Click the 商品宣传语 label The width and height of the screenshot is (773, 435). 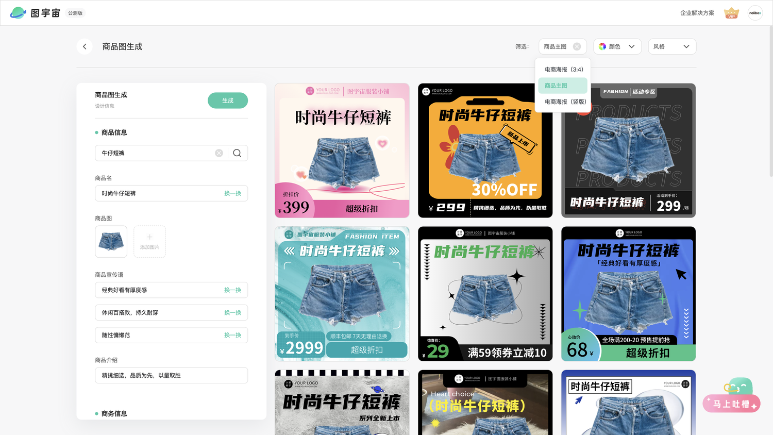[109, 275]
